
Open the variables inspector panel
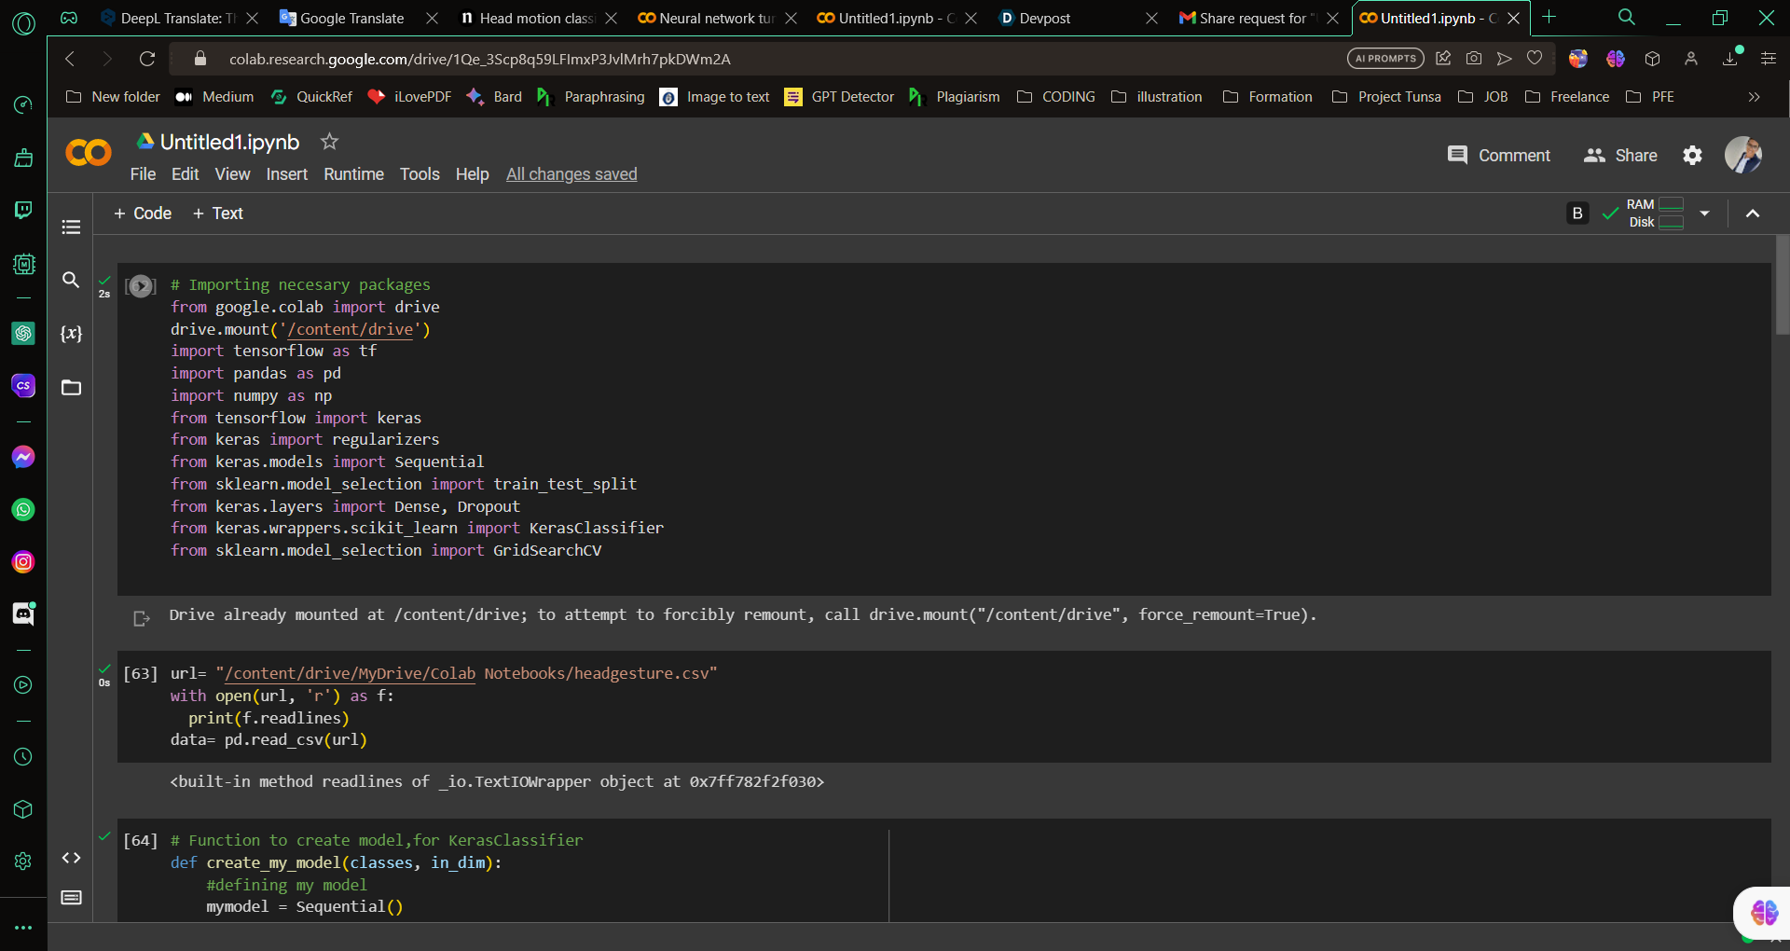click(71, 334)
